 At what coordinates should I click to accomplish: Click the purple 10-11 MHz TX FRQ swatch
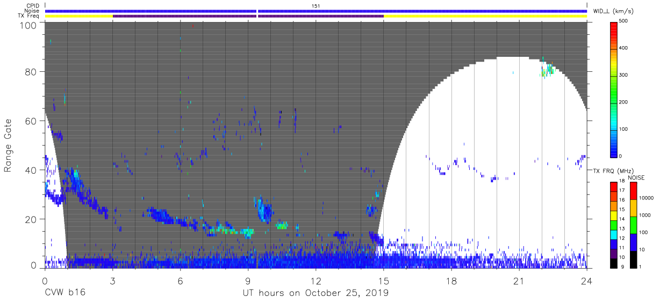pos(613,253)
